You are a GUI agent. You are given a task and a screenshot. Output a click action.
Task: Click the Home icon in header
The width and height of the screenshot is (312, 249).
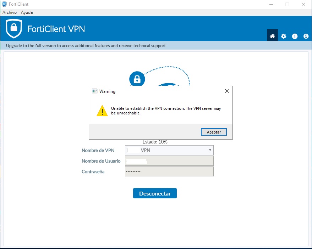pos(272,36)
